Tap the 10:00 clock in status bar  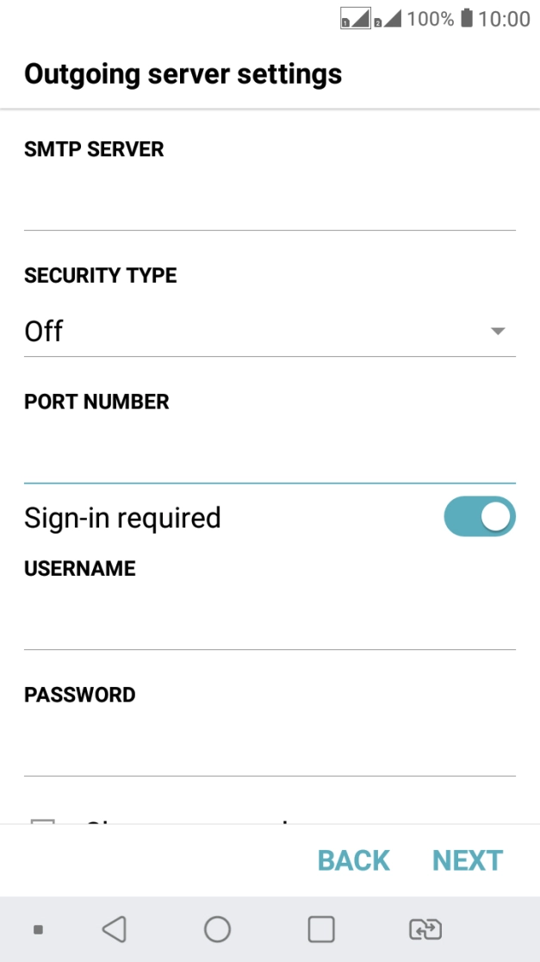point(505,19)
